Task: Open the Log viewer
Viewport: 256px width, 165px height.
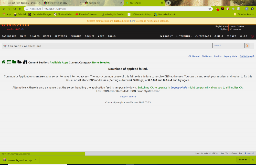Action: coord(243,36)
